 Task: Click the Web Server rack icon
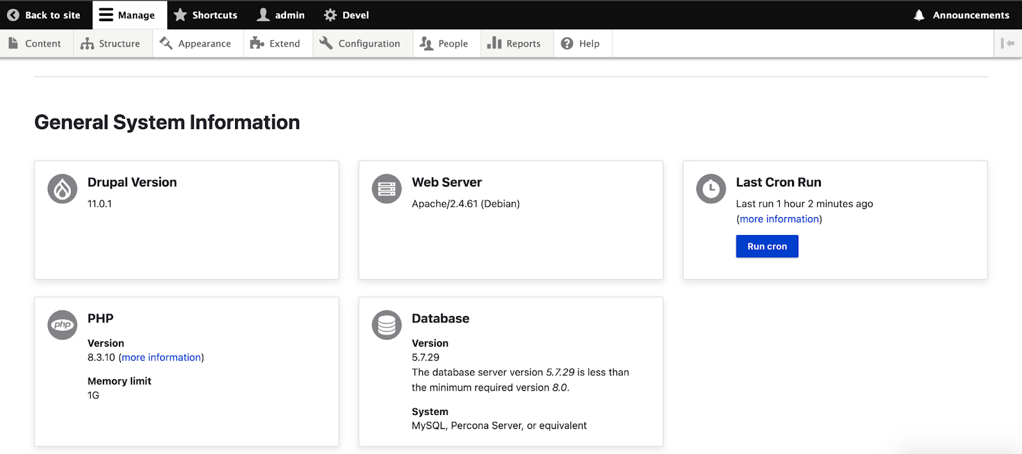pyautogui.click(x=387, y=188)
